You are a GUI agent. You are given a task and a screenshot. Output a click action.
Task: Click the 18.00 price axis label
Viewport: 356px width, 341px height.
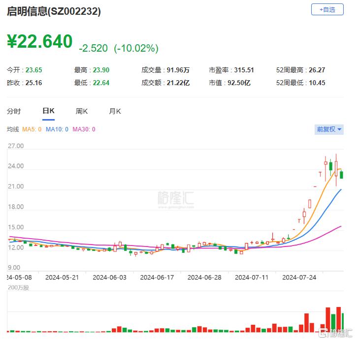16,207
